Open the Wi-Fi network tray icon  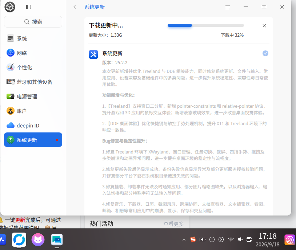[x=231, y=239]
